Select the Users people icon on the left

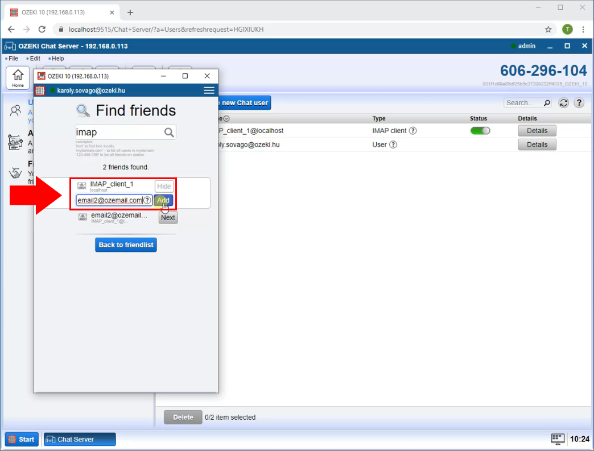click(x=15, y=111)
